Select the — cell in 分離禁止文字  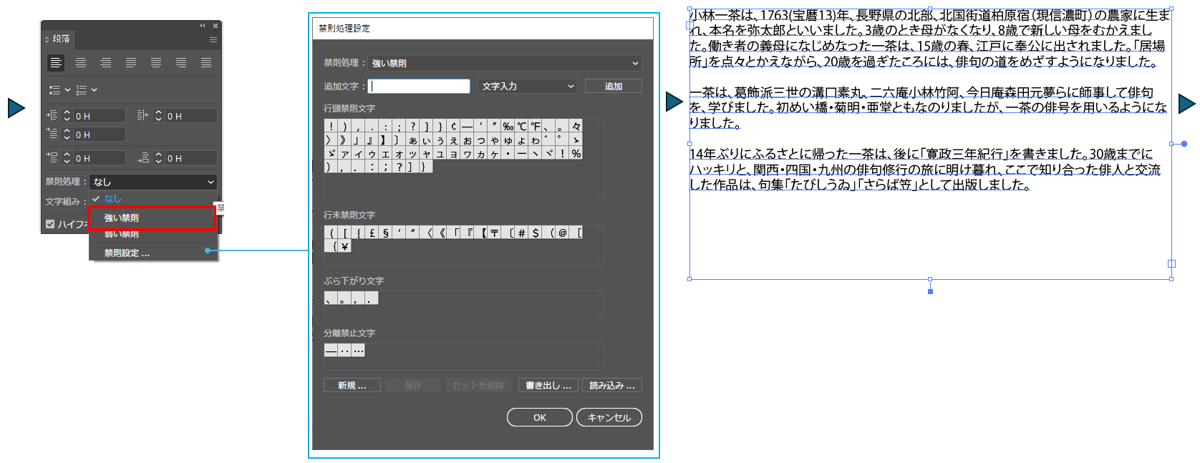pyautogui.click(x=331, y=350)
